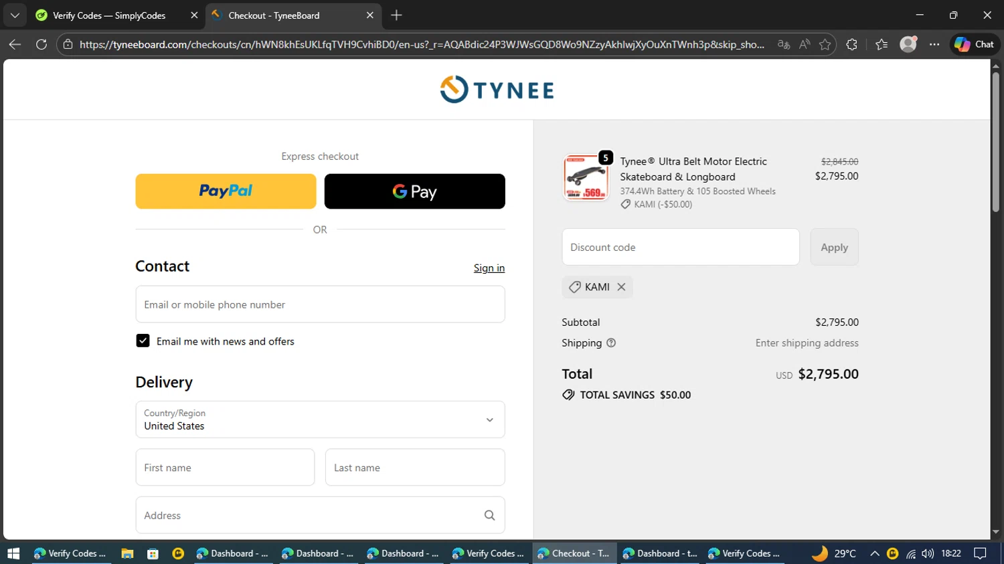This screenshot has height=564, width=1004.
Task: Click the address search magnifier icon
Action: (489, 515)
